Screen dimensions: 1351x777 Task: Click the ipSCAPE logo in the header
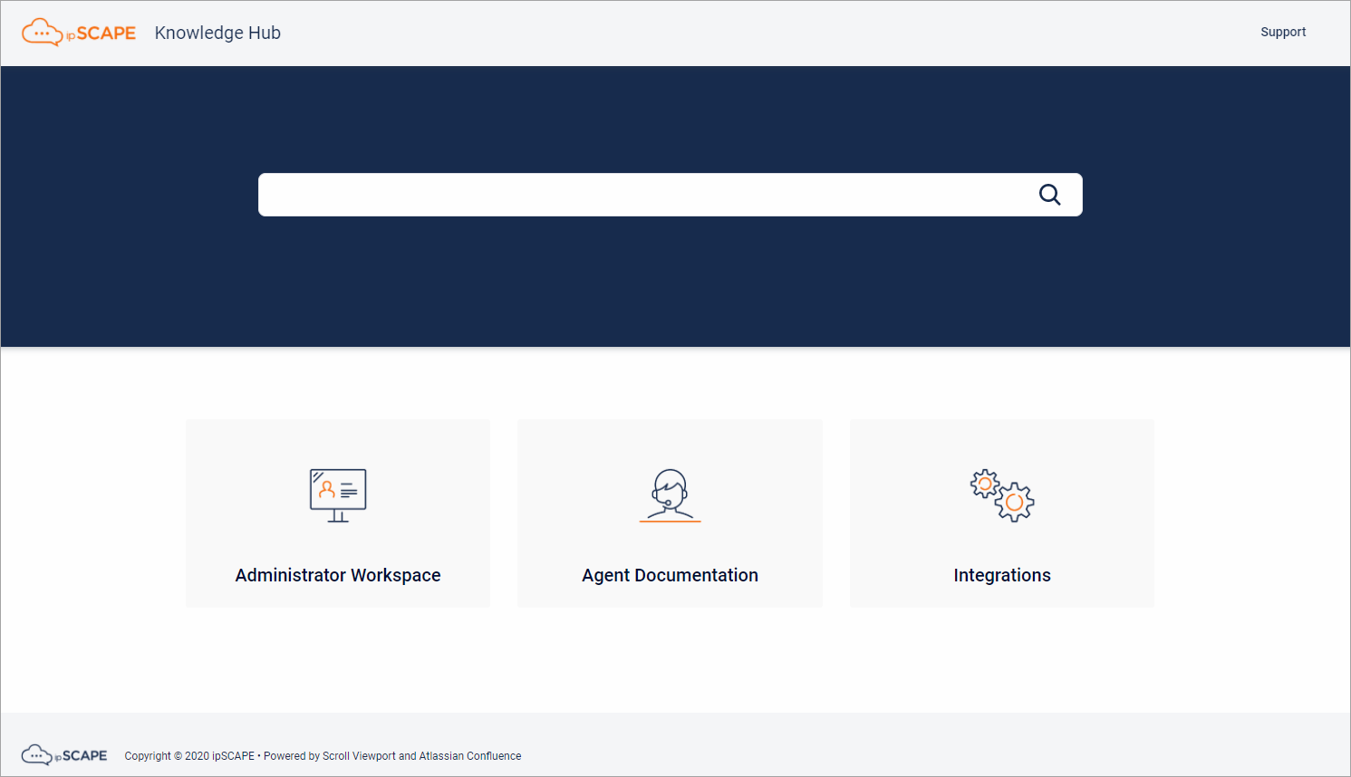pos(79,33)
